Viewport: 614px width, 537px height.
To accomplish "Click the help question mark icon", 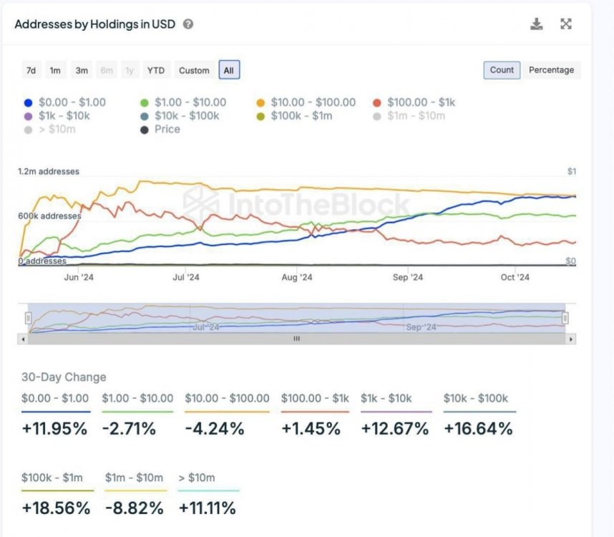I will coord(188,24).
